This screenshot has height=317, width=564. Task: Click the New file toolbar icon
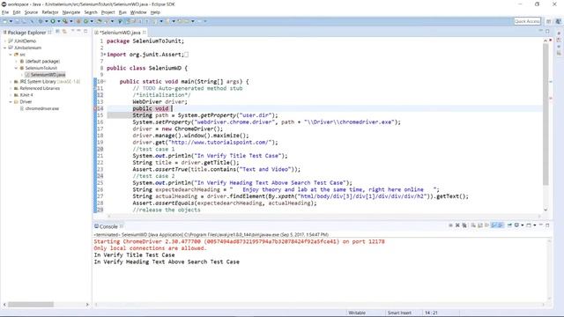(x=4, y=21)
